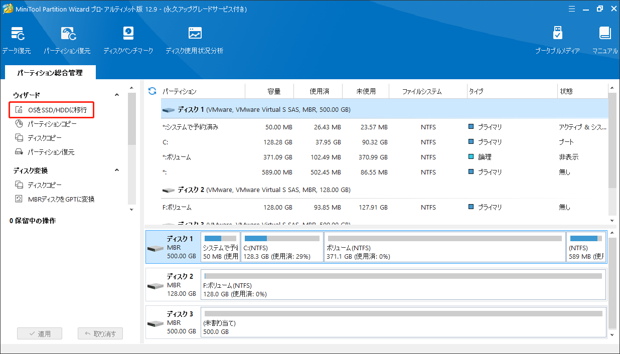Collapse the ディスク変換 section
The image size is (620, 354).
[117, 170]
